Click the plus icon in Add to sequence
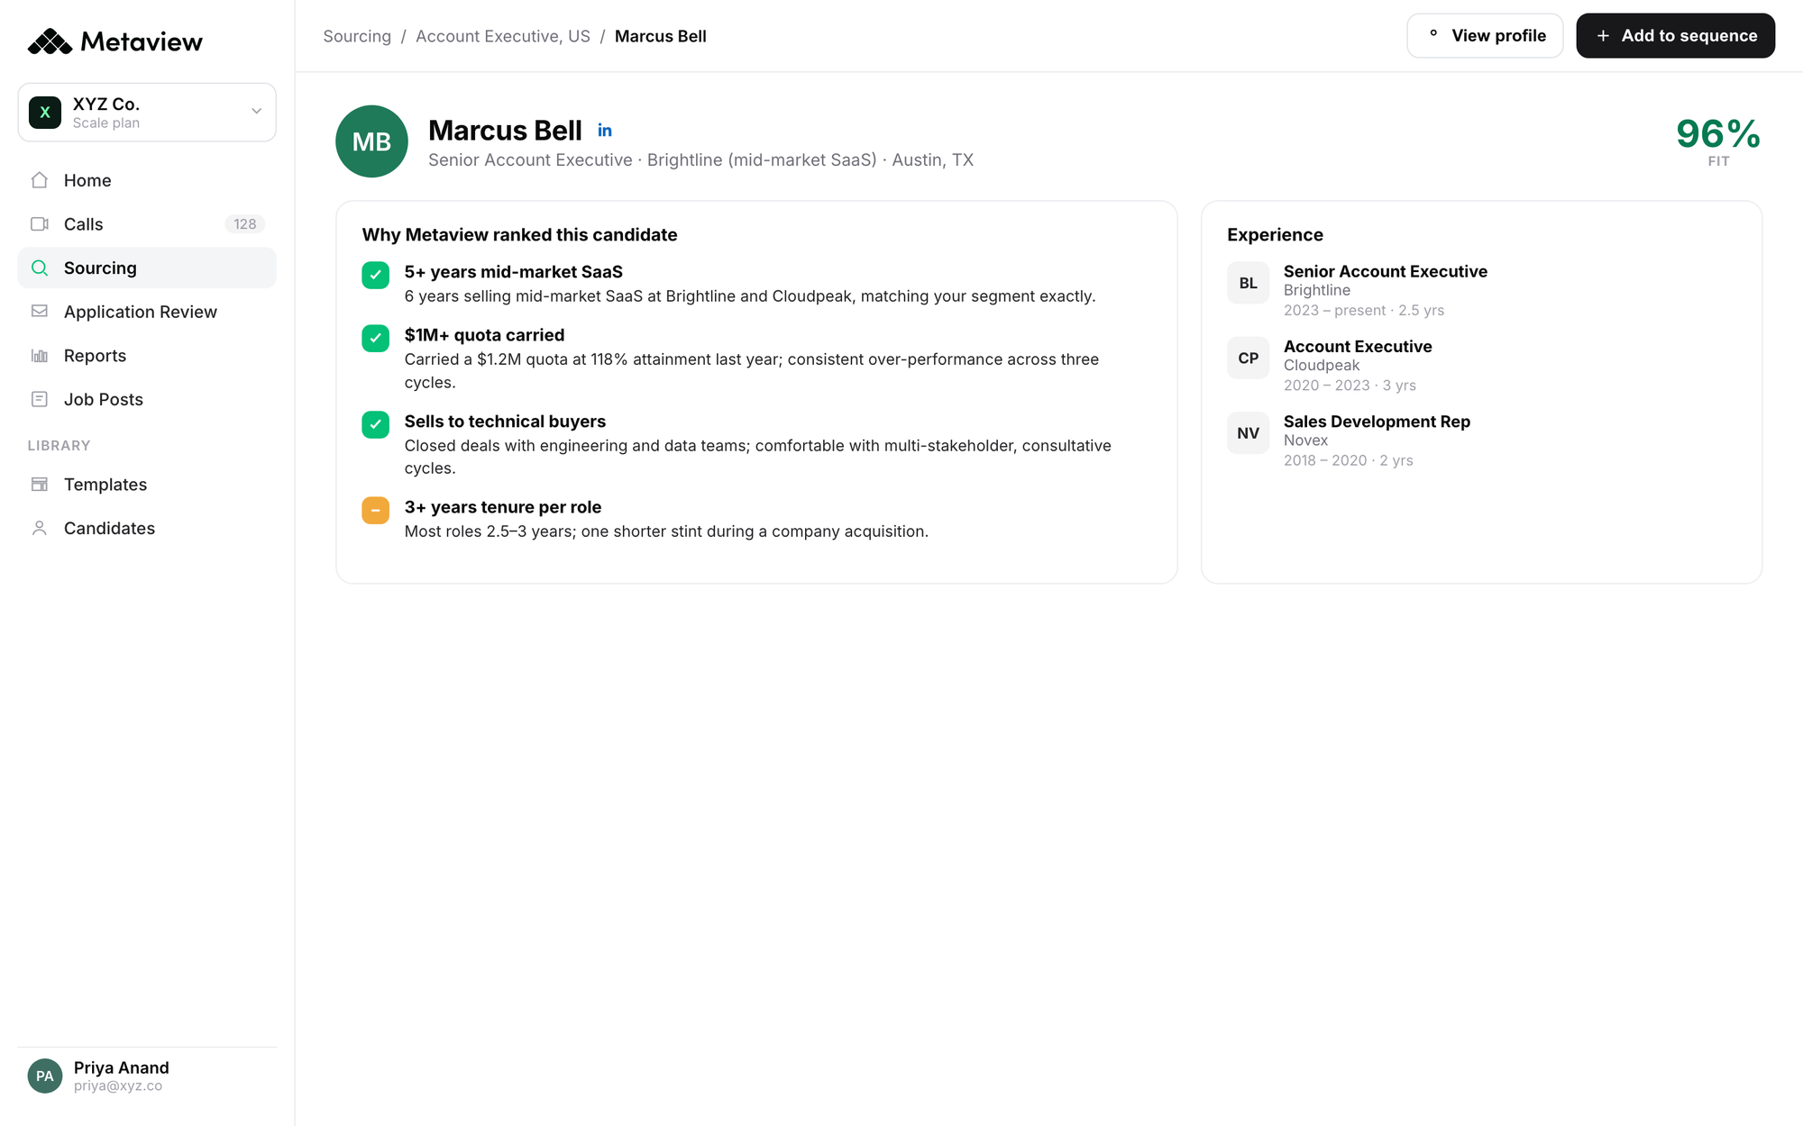Image resolution: width=1803 pixels, height=1126 pixels. (1603, 36)
